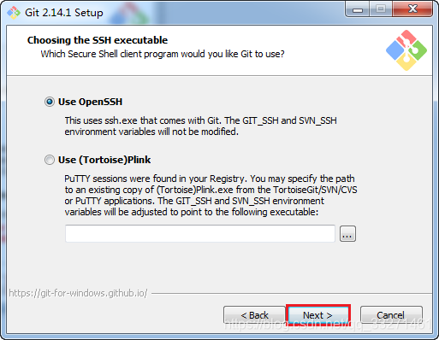Screen dimensions: 439x340
Task: Click the bold "Use (Tortoise)Plink" label text
Action: click(x=104, y=160)
